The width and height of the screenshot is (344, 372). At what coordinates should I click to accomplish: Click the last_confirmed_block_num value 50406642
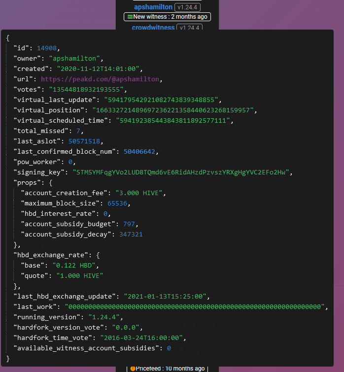pyautogui.click(x=139, y=152)
